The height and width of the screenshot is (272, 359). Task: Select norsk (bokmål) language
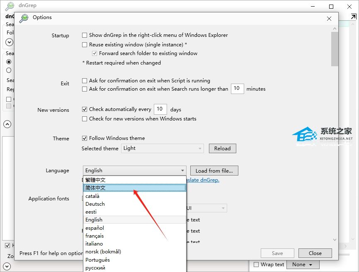click(x=134, y=252)
